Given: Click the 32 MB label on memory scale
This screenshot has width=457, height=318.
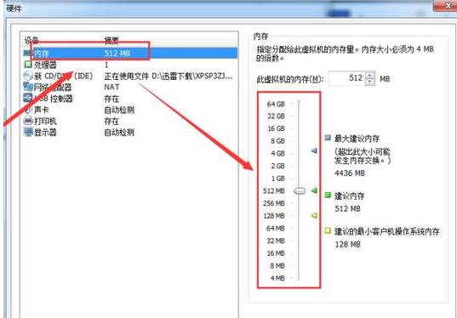Looking at the screenshot, I should [276, 241].
